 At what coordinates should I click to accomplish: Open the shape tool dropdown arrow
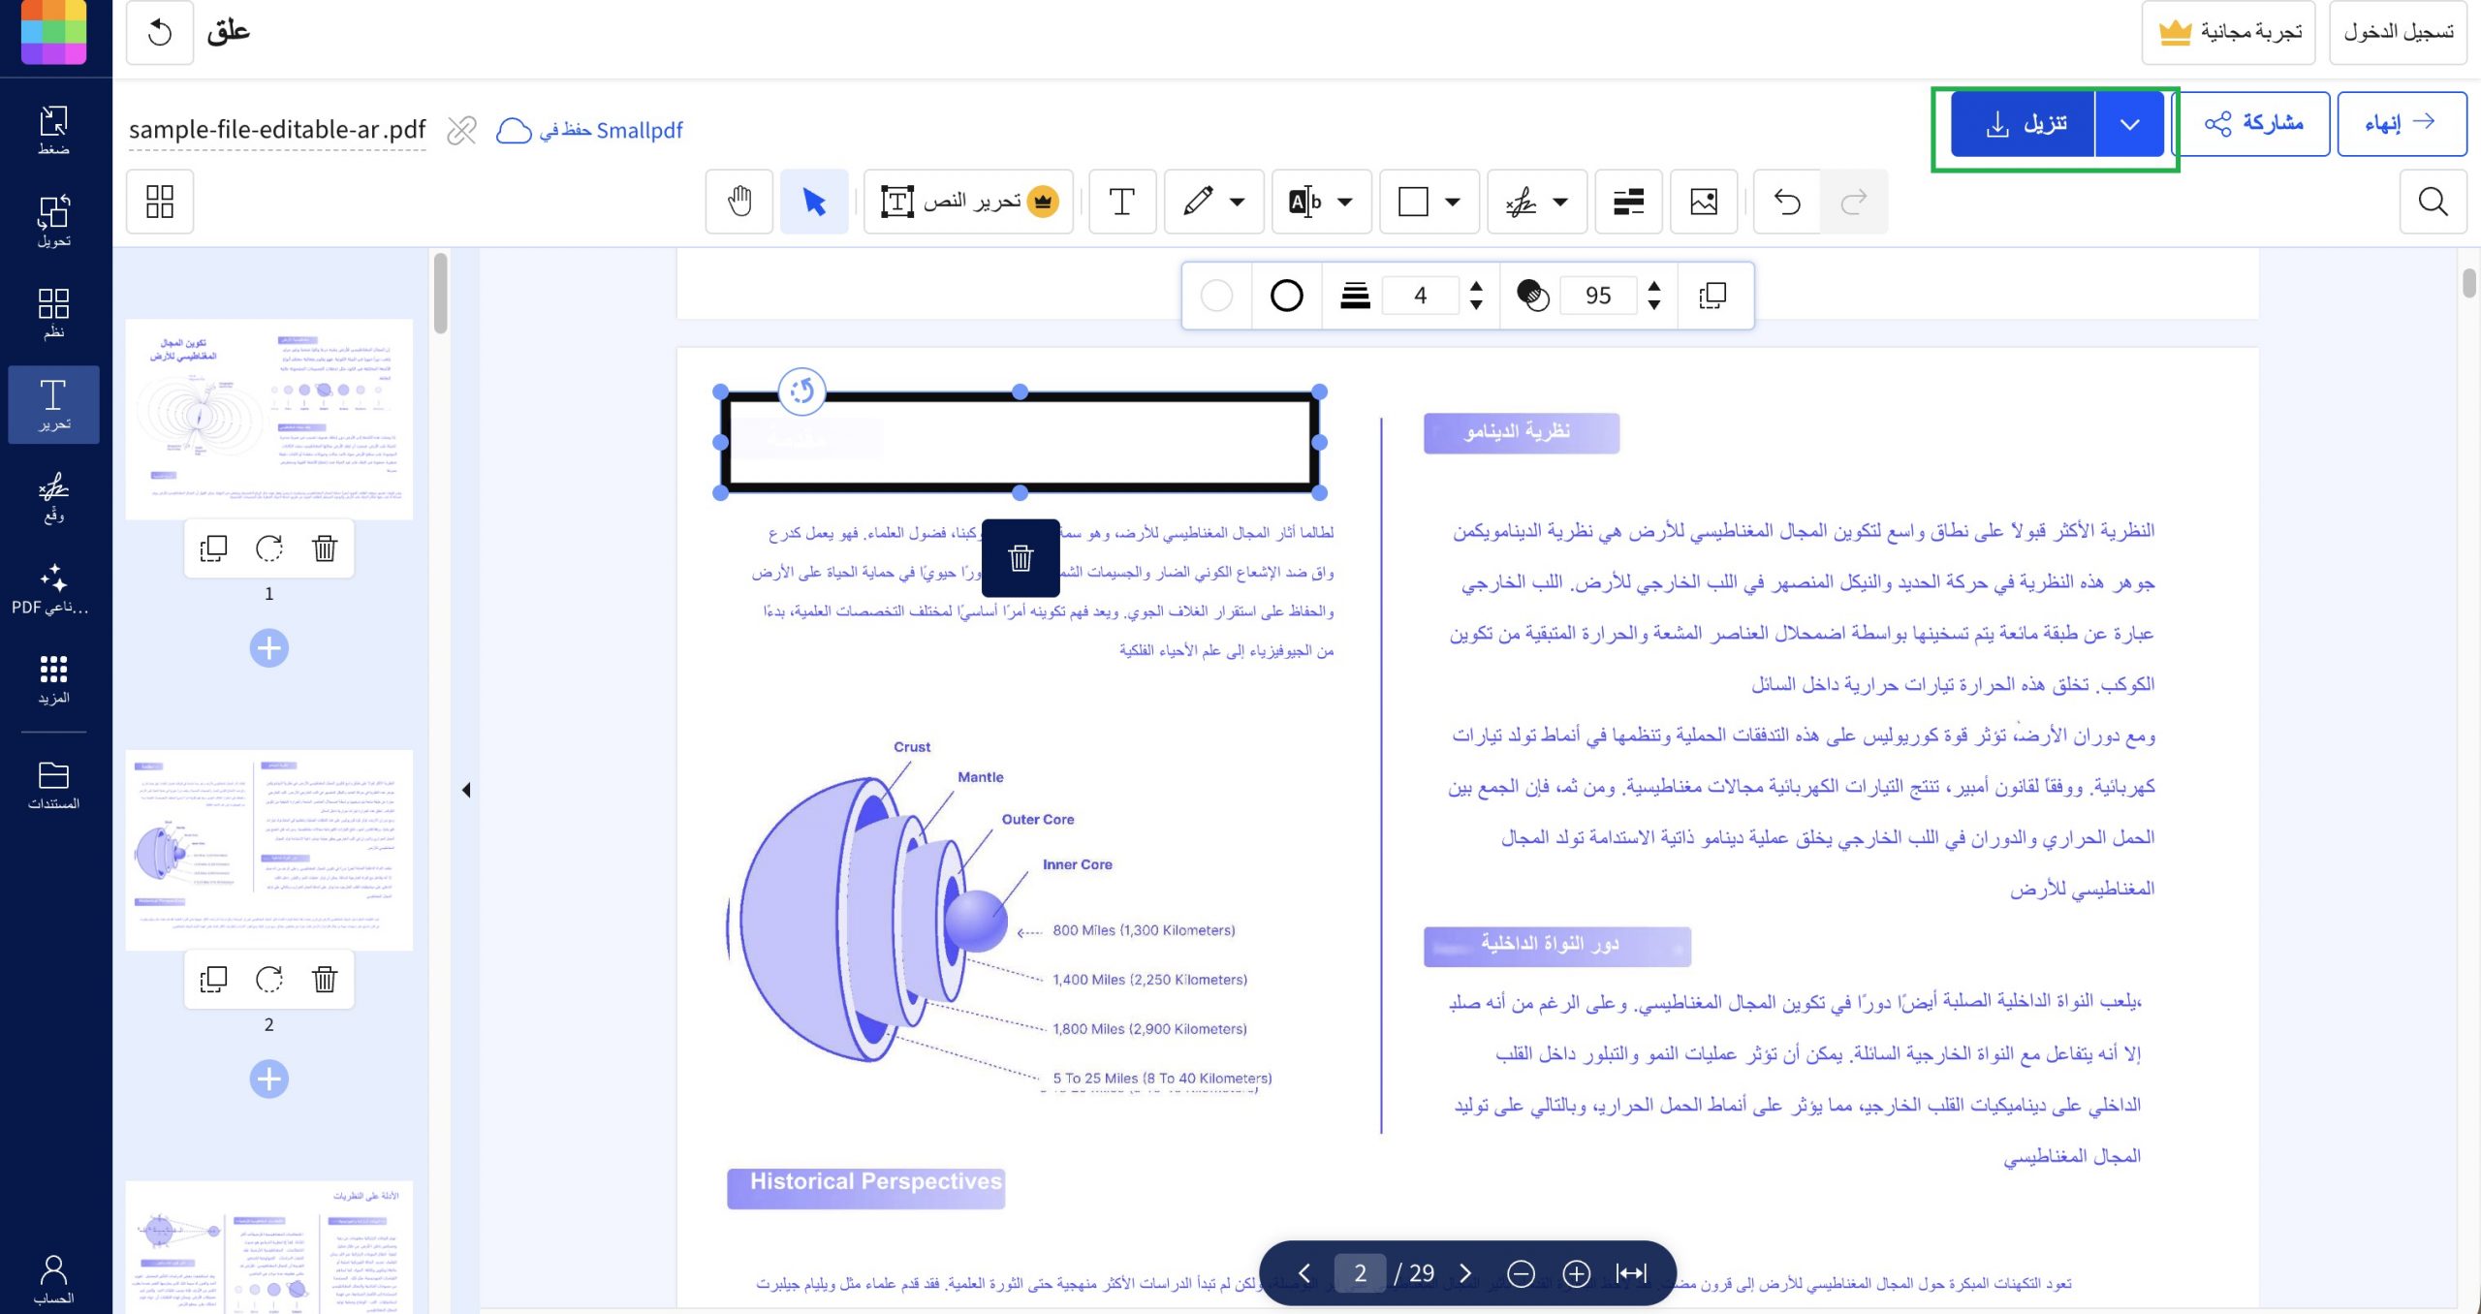1453,202
